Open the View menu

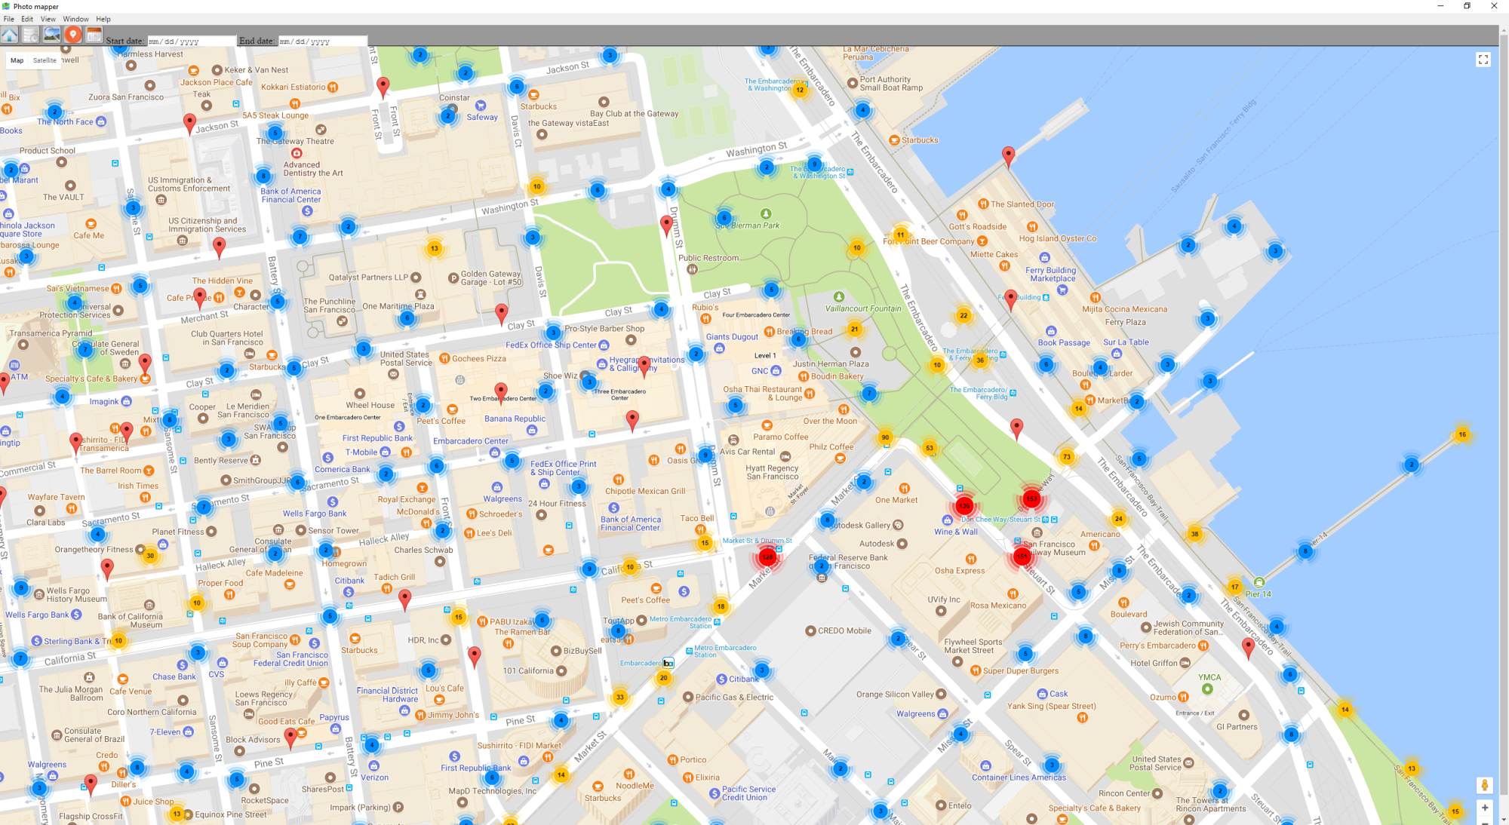click(x=48, y=19)
